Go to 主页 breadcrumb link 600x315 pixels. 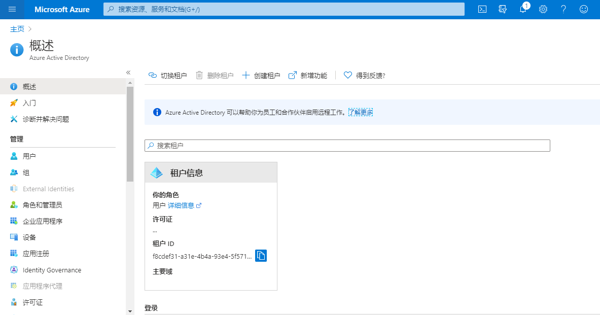pyautogui.click(x=17, y=29)
